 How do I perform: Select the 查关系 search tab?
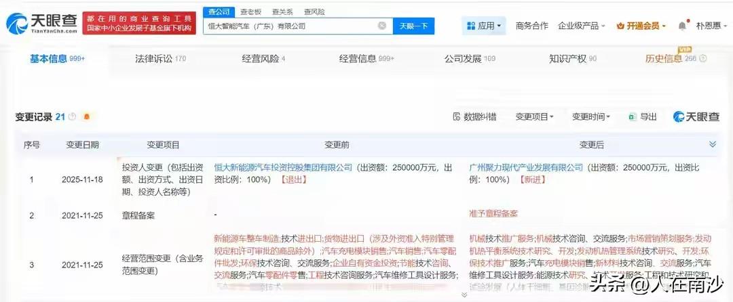(x=282, y=12)
